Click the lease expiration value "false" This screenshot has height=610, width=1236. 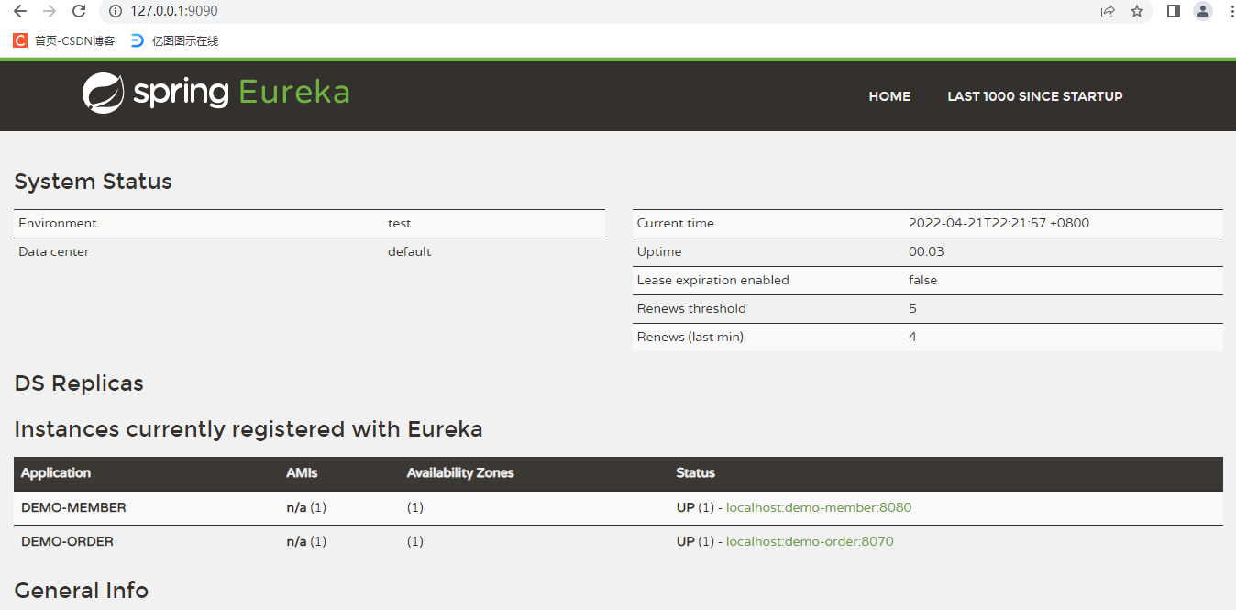point(922,280)
